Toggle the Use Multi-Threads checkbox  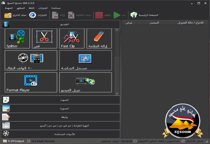28,141
